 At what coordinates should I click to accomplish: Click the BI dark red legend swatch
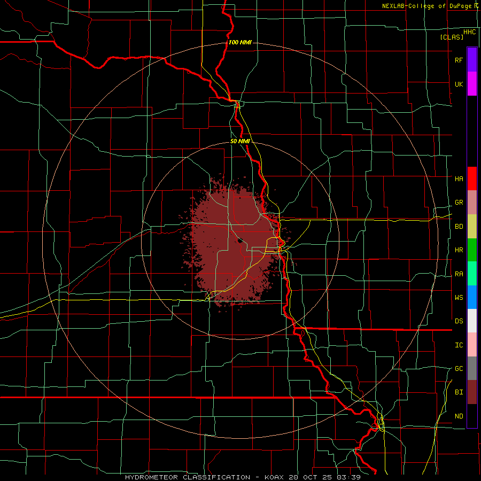click(x=472, y=392)
